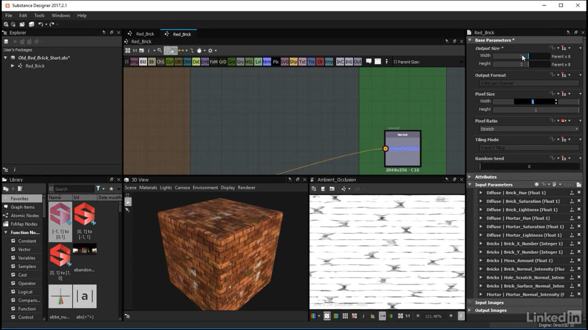Viewport: 588px width, 330px height.
Task: Click the undo arrow in main toolbar
Action: (x=41, y=24)
